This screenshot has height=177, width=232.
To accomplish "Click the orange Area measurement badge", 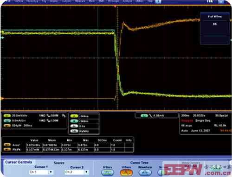I will tap(7, 145).
